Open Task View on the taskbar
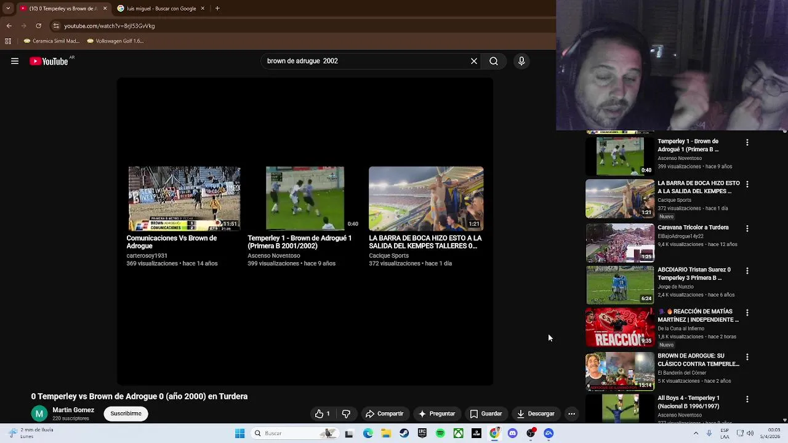The image size is (788, 443). point(349,433)
